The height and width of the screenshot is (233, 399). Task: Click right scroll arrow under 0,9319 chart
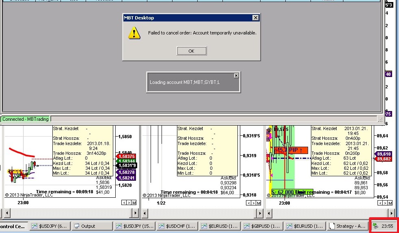[259, 213]
